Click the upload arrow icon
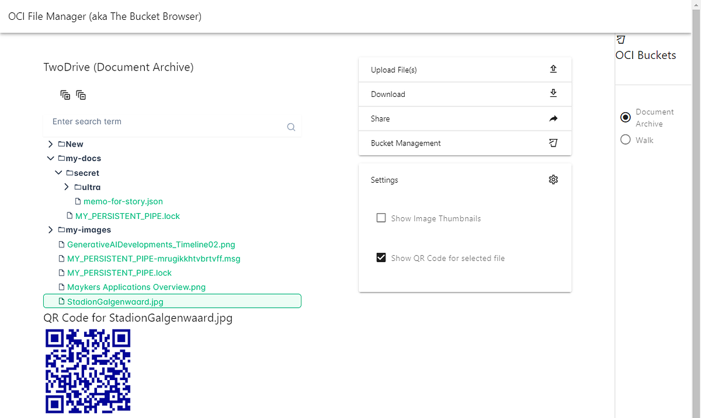This screenshot has width=701, height=418. [x=553, y=69]
